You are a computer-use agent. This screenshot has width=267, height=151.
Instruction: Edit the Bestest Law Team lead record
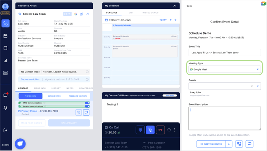coord(81,14)
